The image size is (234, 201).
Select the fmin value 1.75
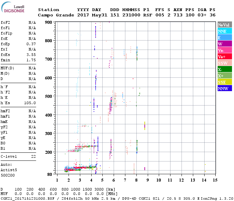coord(31,60)
